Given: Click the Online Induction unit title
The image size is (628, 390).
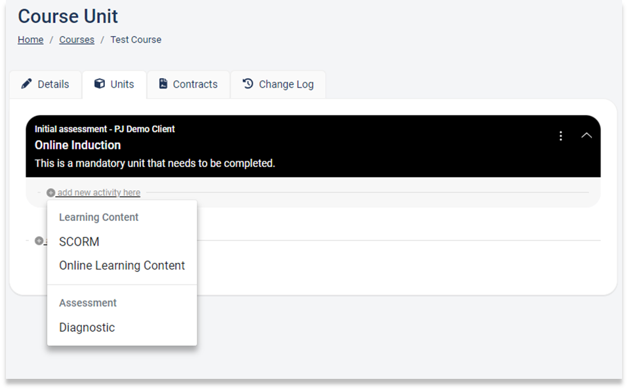Looking at the screenshot, I should (x=78, y=145).
